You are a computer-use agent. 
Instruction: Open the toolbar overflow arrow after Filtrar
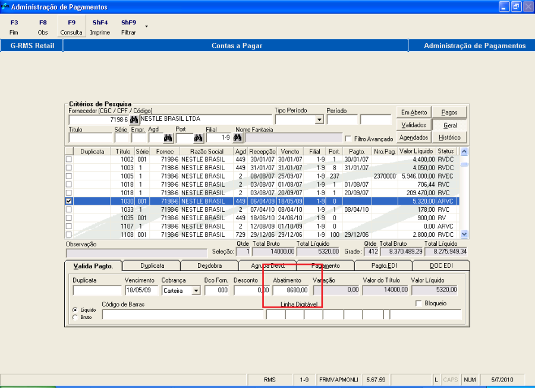(x=146, y=26)
